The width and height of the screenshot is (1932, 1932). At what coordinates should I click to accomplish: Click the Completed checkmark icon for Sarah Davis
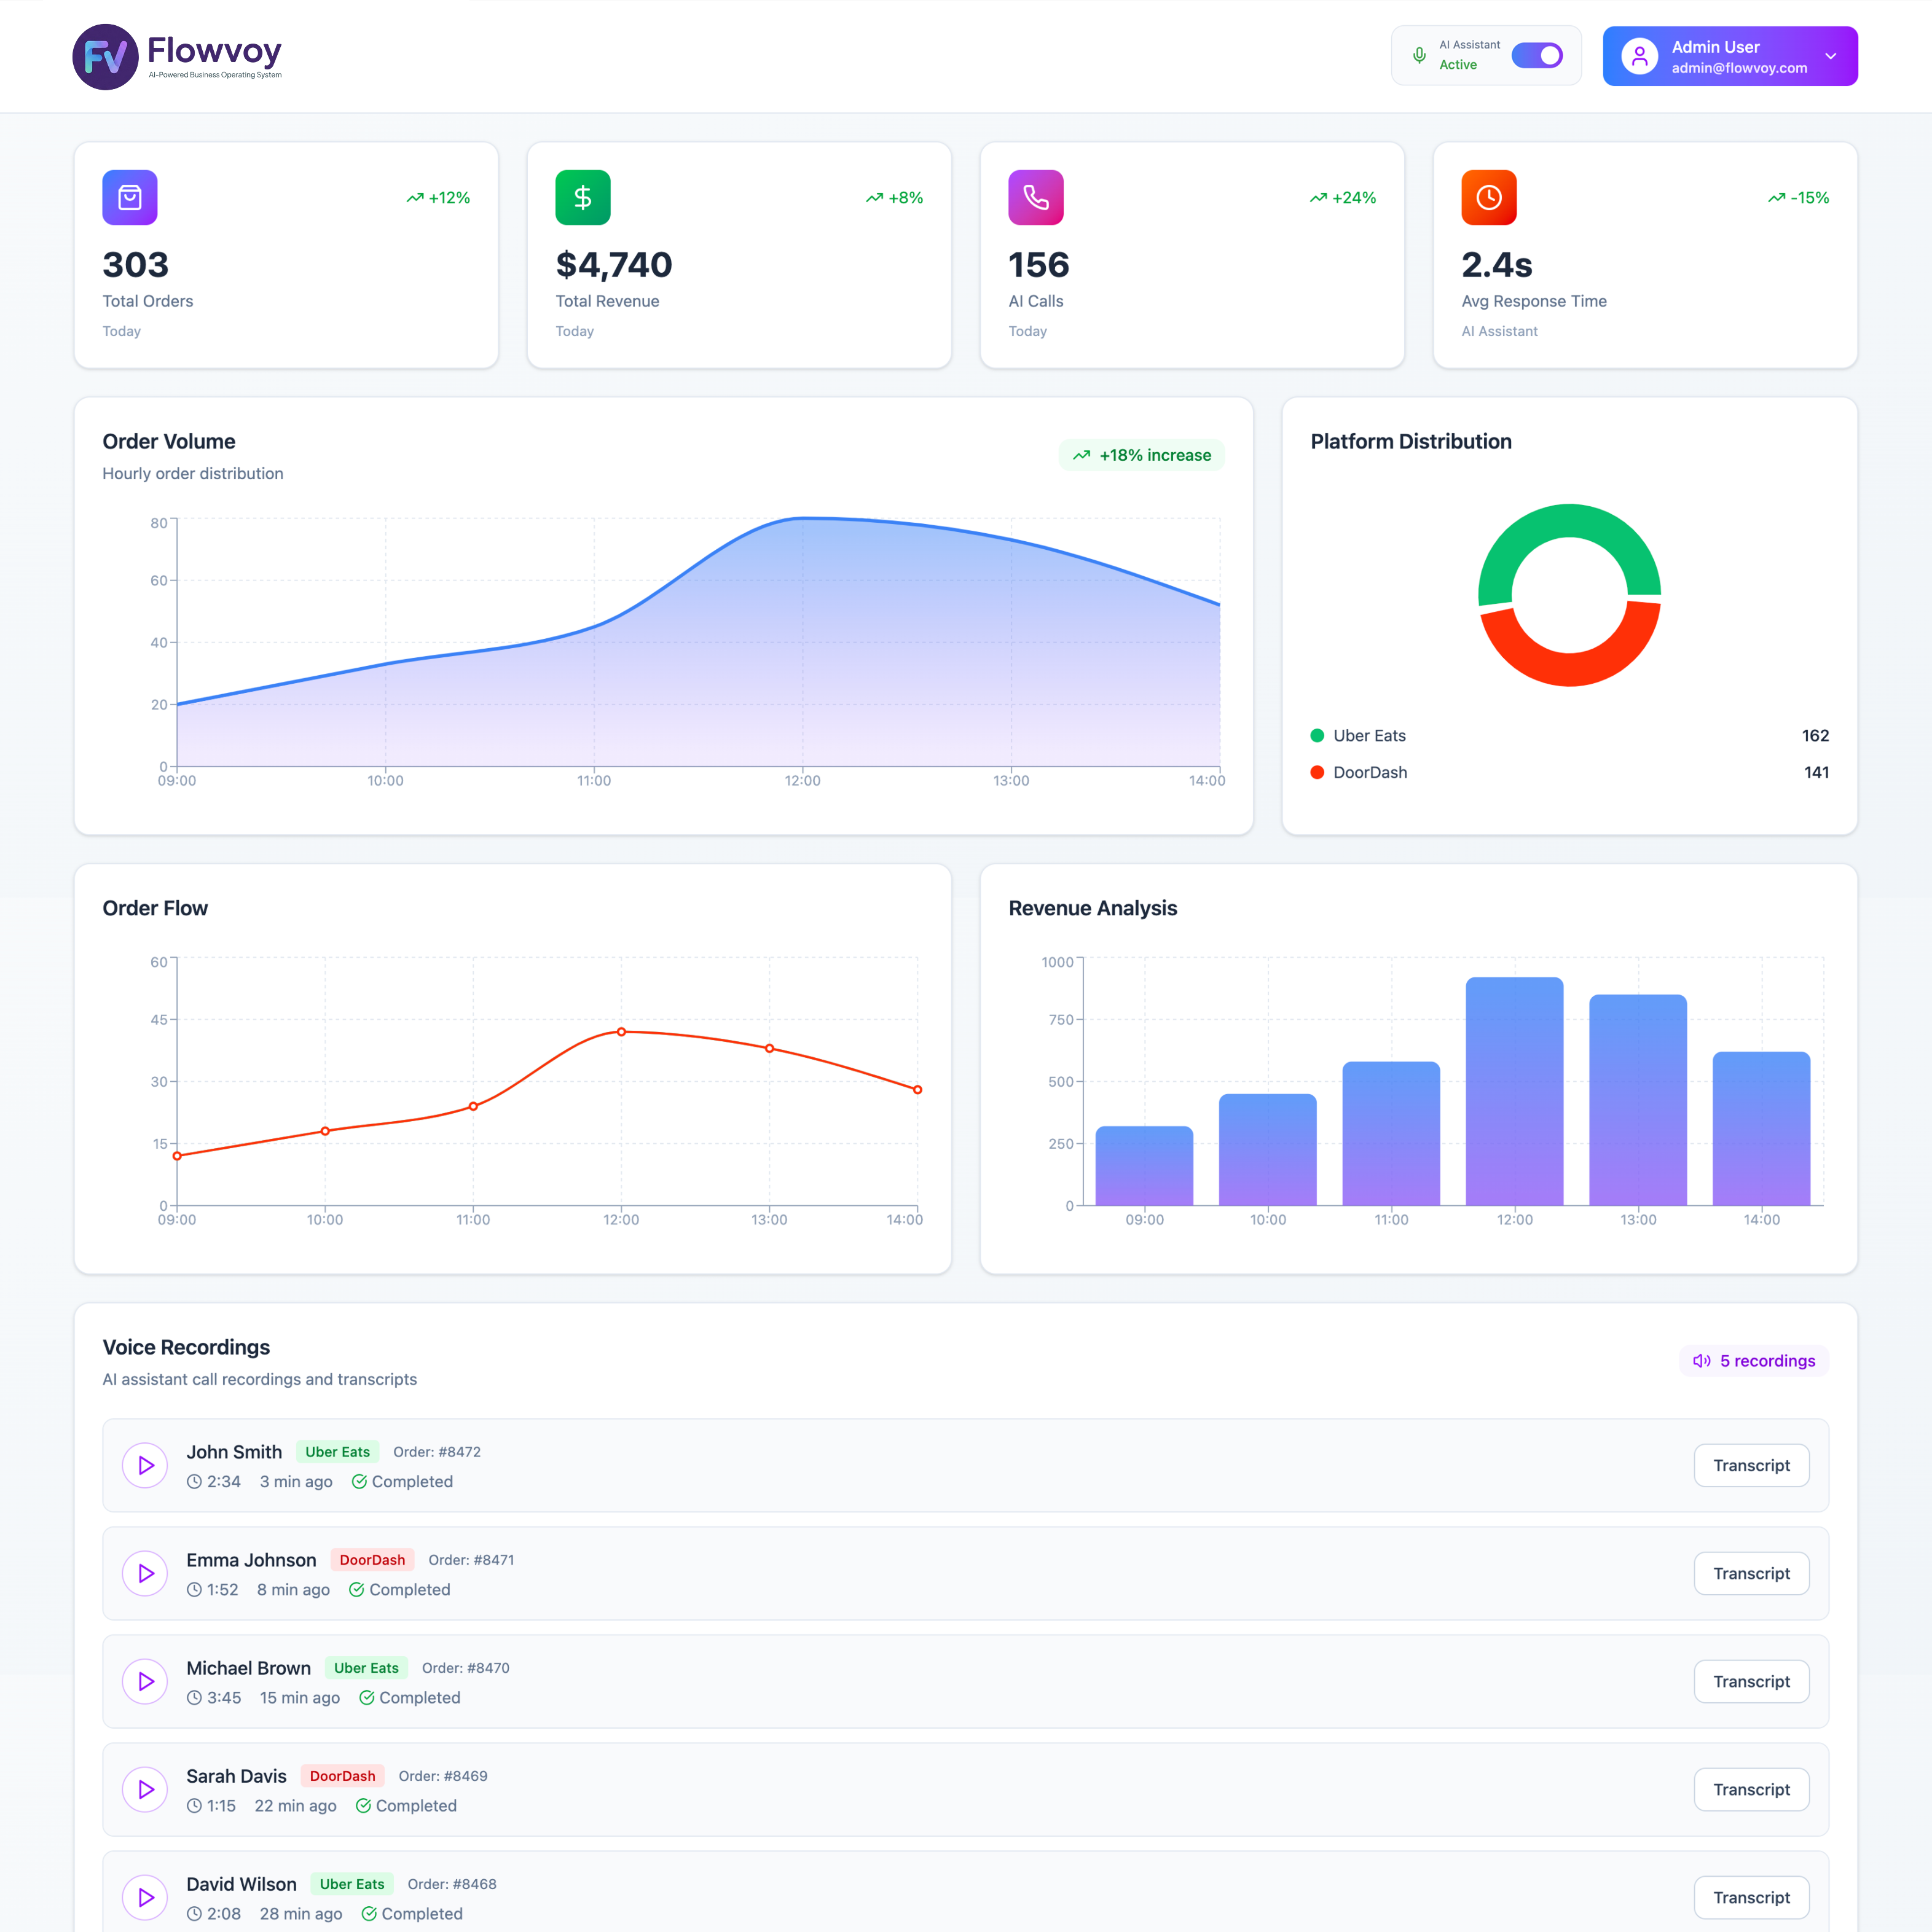tap(363, 1806)
